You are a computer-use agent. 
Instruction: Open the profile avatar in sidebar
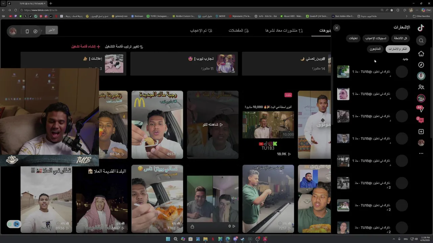pos(421,143)
